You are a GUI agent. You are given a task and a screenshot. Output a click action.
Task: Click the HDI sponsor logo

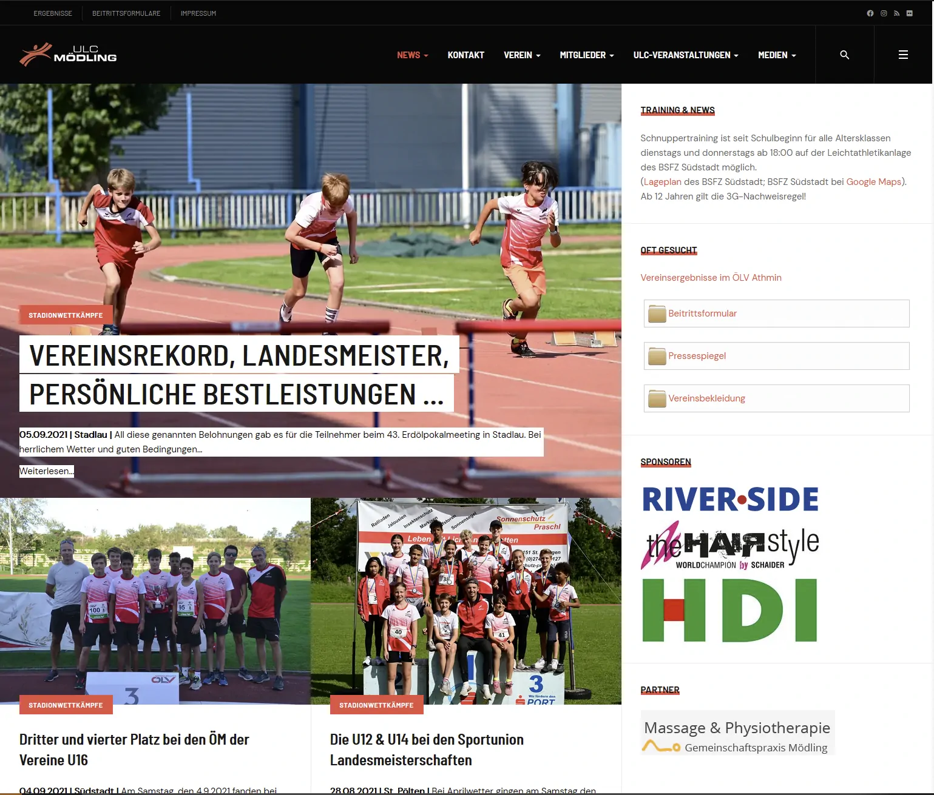(730, 610)
